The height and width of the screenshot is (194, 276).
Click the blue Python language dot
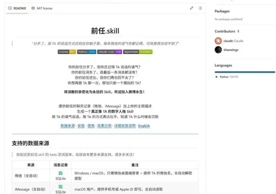click(x=216, y=77)
